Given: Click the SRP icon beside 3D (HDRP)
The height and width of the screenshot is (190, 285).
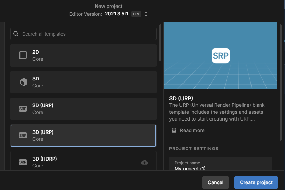Looking at the screenshot, I should (23, 162).
